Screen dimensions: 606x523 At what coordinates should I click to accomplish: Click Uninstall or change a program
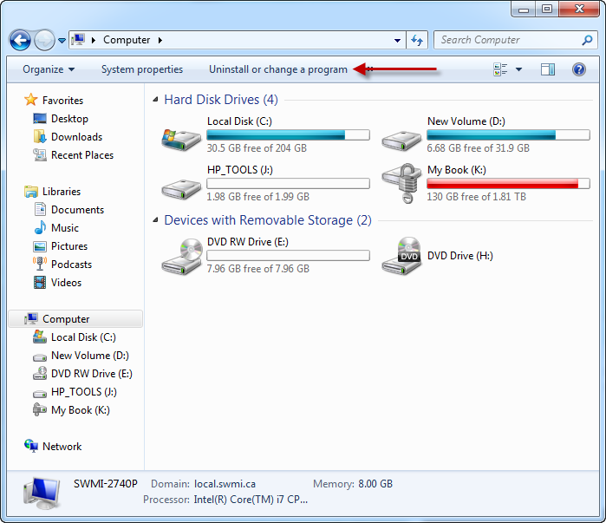[x=277, y=69]
